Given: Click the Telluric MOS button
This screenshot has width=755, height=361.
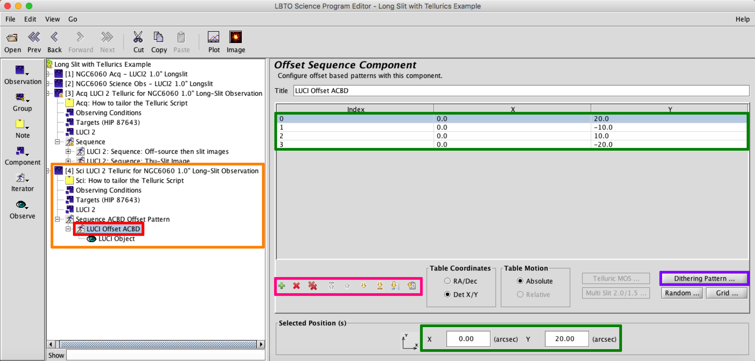Looking at the screenshot, I should coord(616,278).
